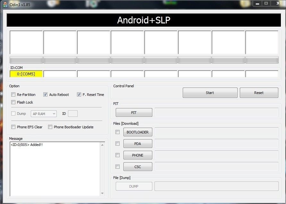
Task: Open the AP RAM dropdown
Action: [x=44, y=114]
